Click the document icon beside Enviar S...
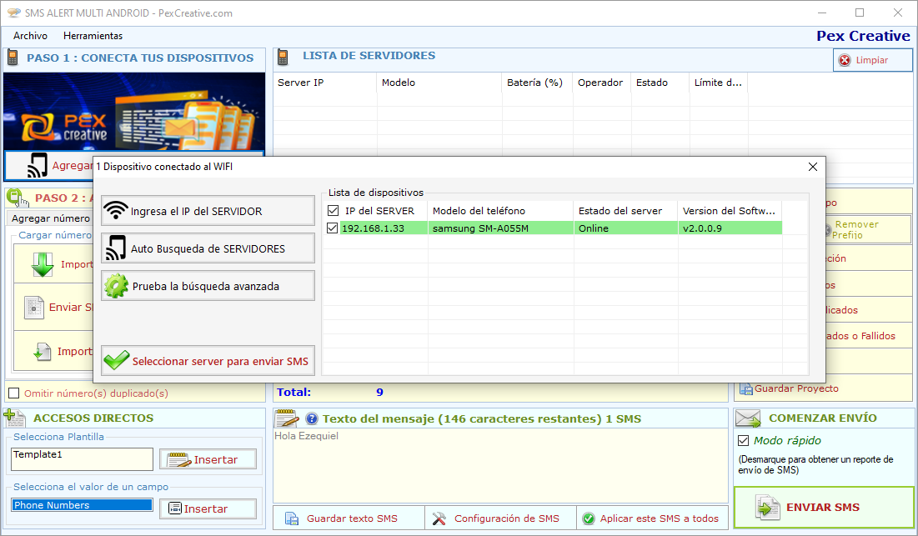The width and height of the screenshot is (918, 536). coord(34,308)
